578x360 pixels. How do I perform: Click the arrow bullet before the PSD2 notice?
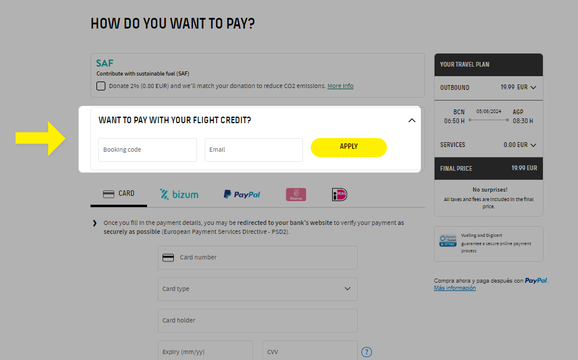(94, 222)
